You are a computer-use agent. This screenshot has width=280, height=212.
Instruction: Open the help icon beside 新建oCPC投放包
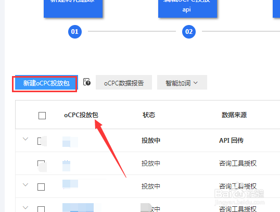point(87,82)
